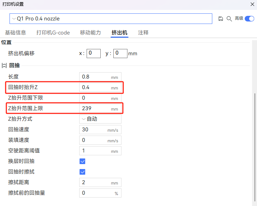The height and width of the screenshot is (206, 257).
Task: Open the Z抬升方式 dropdown
Action: pos(100,119)
